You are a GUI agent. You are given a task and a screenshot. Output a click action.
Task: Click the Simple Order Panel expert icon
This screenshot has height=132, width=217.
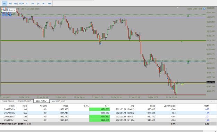pos(204,9)
